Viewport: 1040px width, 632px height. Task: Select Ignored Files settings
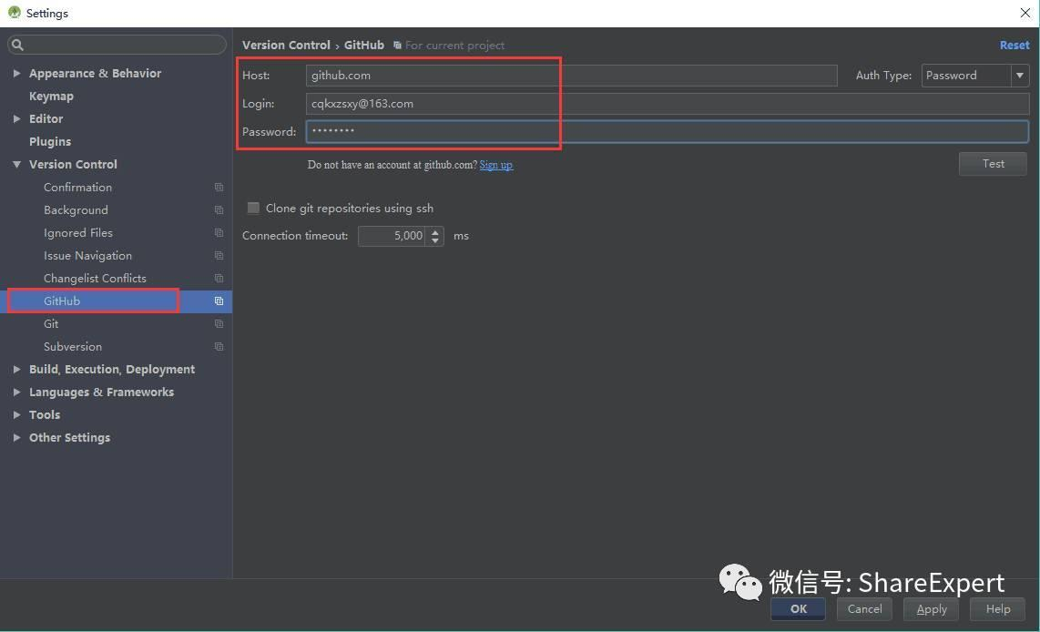click(78, 233)
